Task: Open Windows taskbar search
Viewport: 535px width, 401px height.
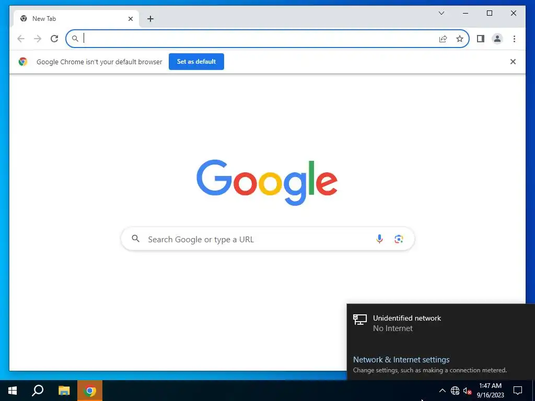Action: click(38, 391)
